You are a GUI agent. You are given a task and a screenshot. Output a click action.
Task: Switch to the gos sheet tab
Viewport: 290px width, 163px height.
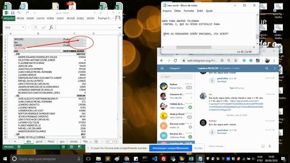62,142
